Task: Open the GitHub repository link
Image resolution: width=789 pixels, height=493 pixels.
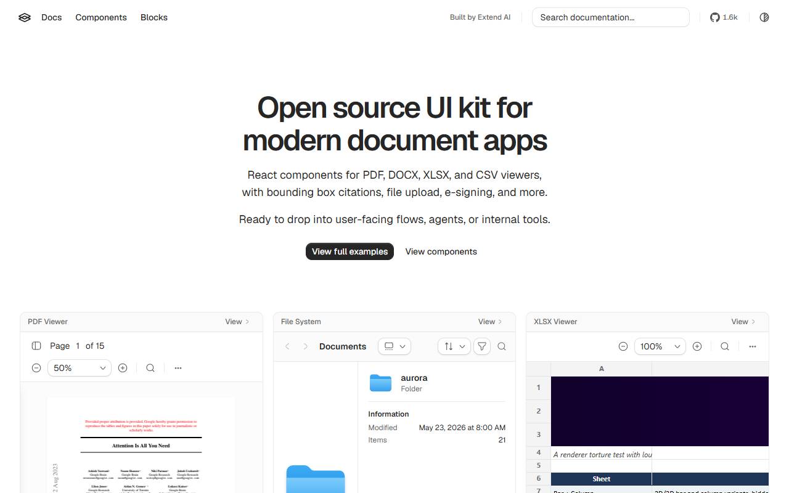Action: [724, 17]
